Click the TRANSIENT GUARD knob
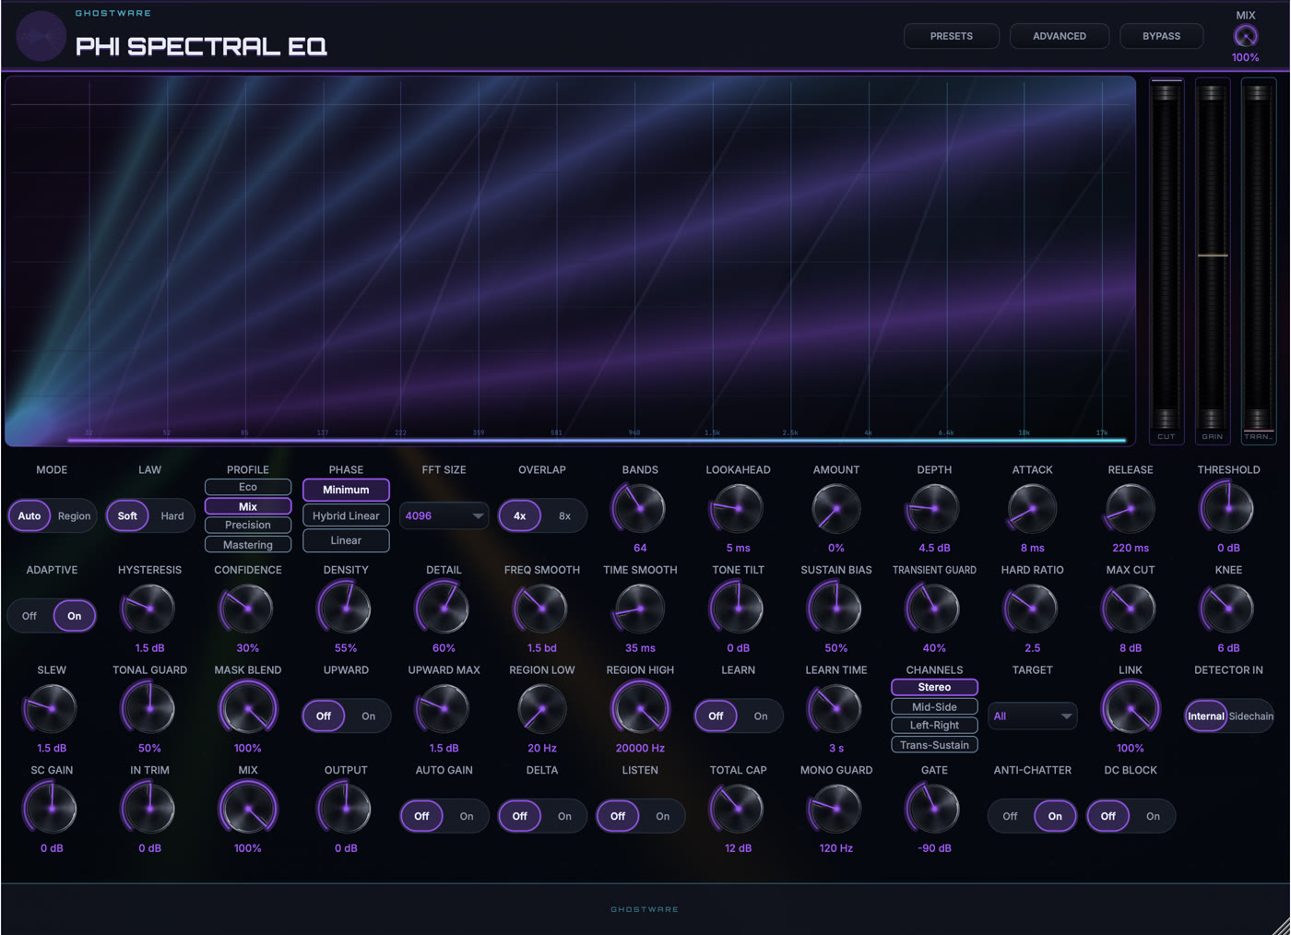 pos(934,609)
